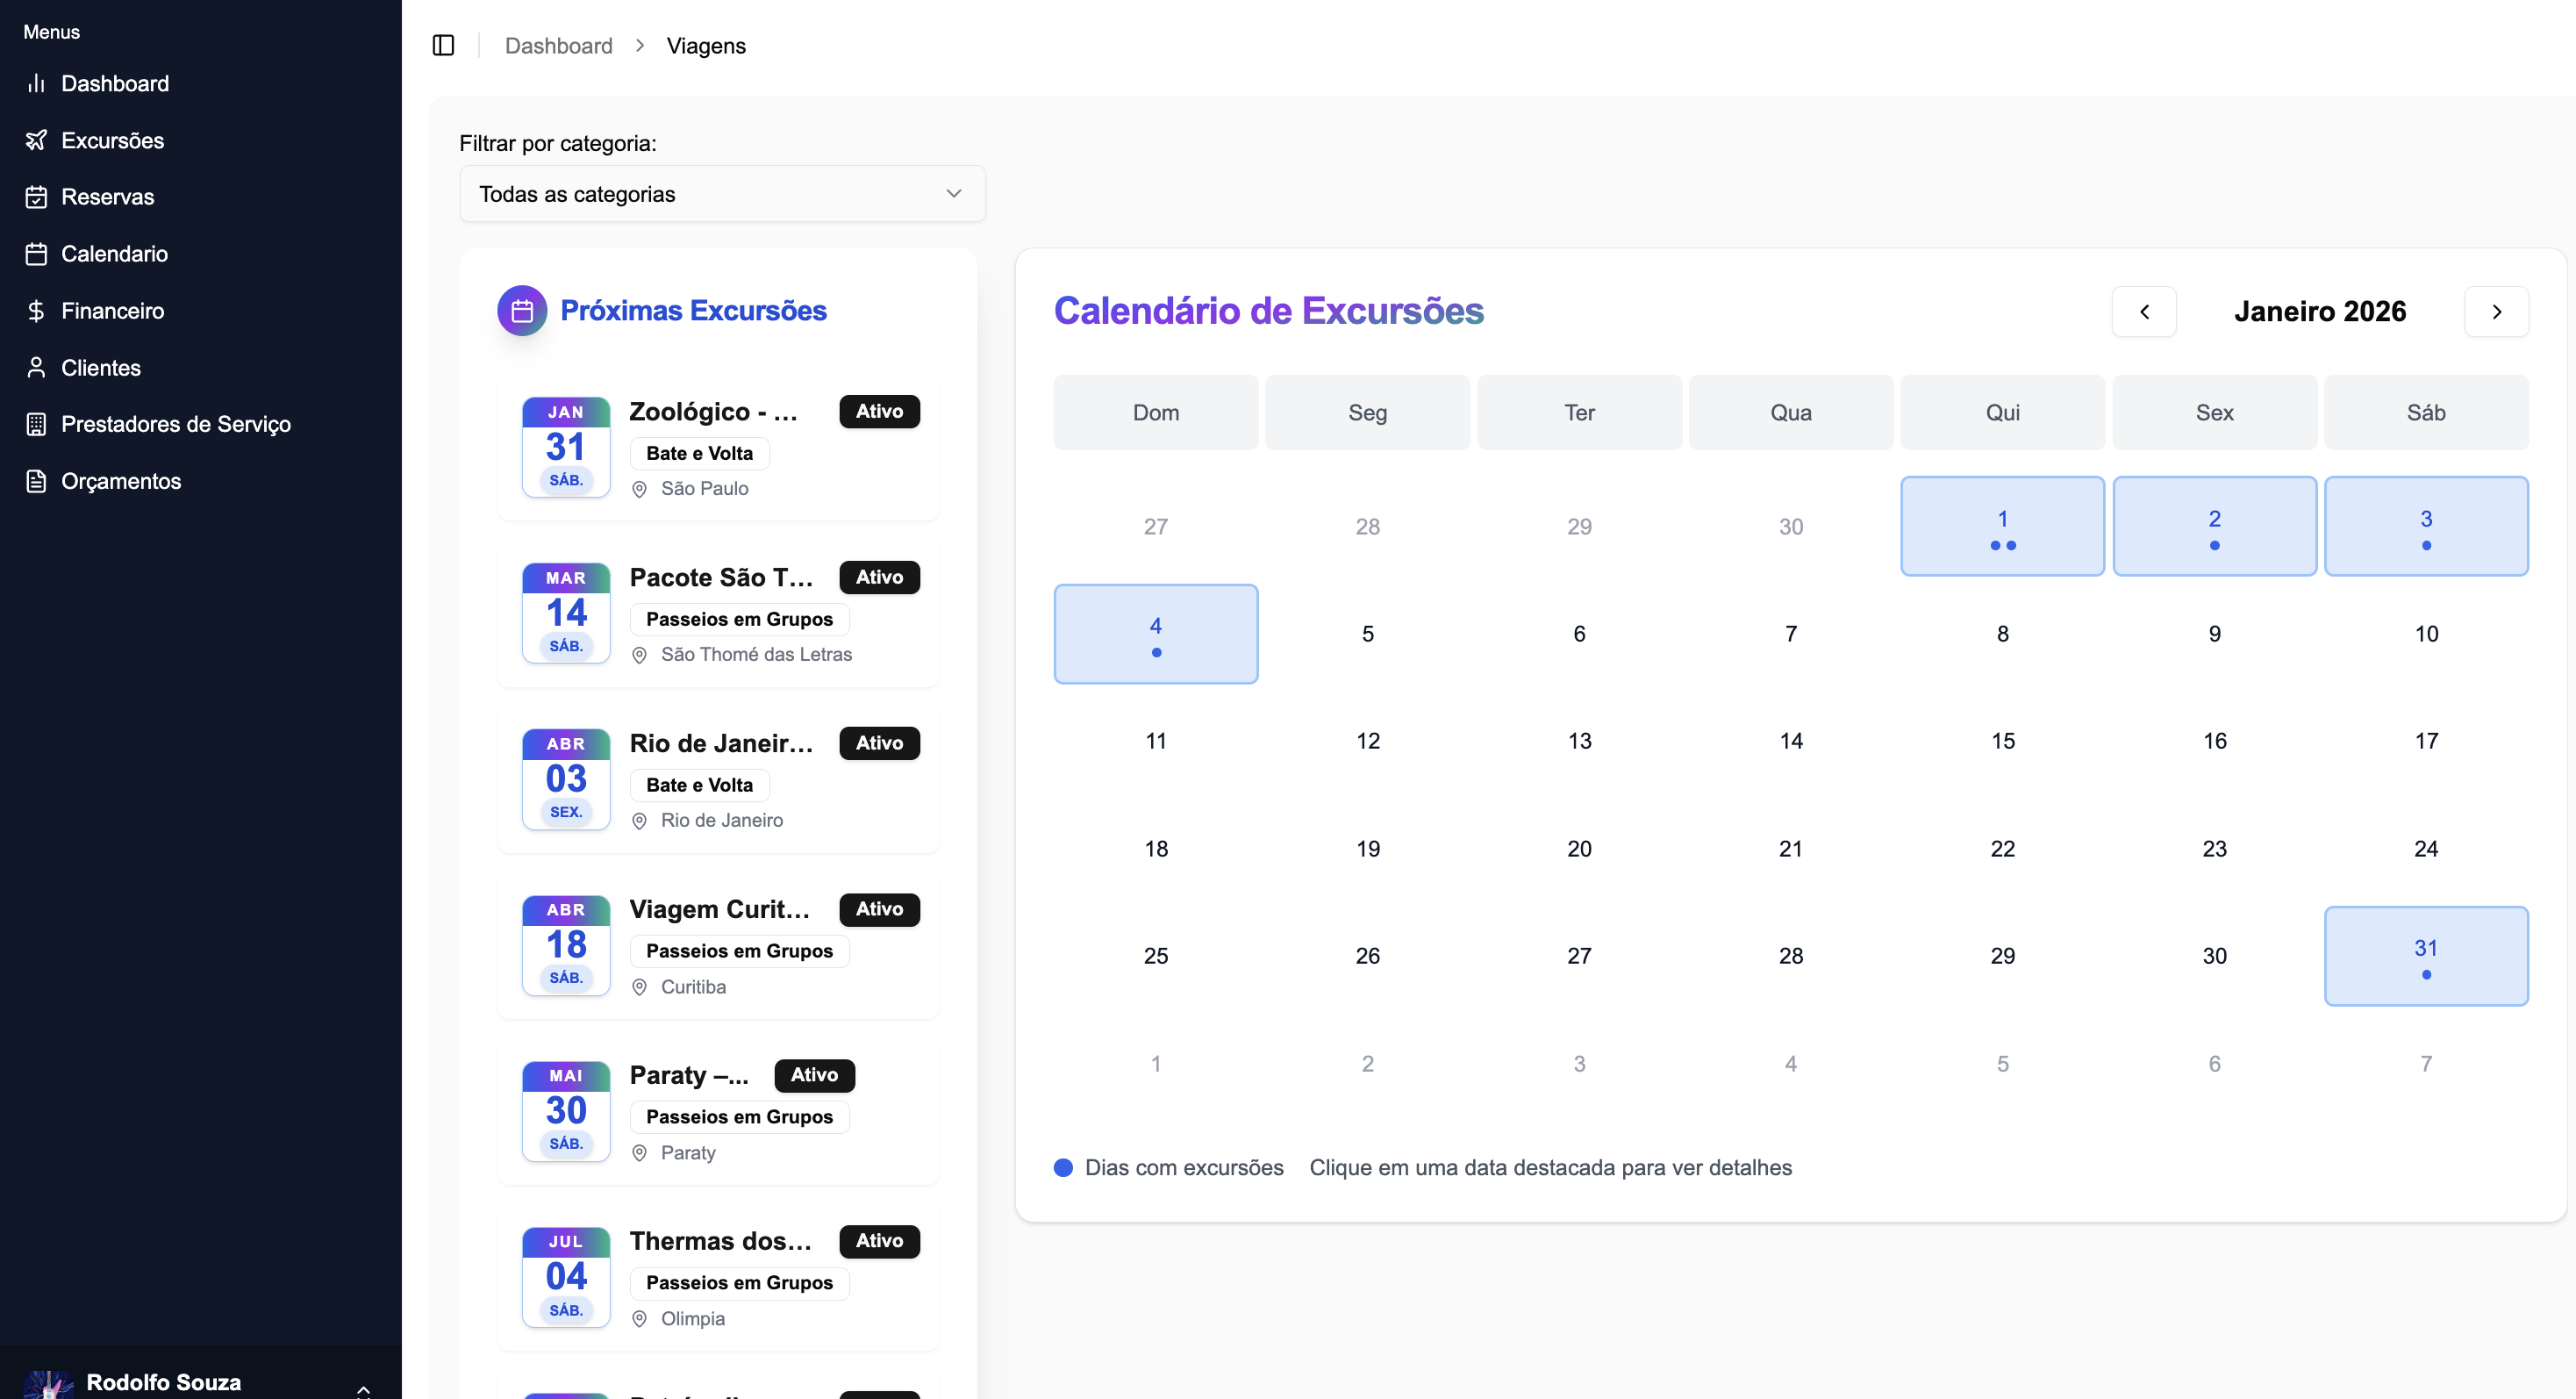Click purple Próximas Excursões calendar icon
The height and width of the screenshot is (1399, 2576).
tap(522, 311)
